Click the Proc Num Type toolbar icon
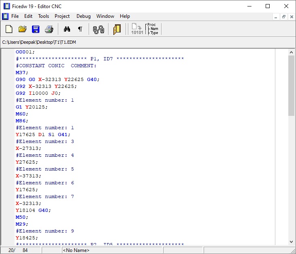Viewport: 296px width, 254px height. click(x=152, y=29)
